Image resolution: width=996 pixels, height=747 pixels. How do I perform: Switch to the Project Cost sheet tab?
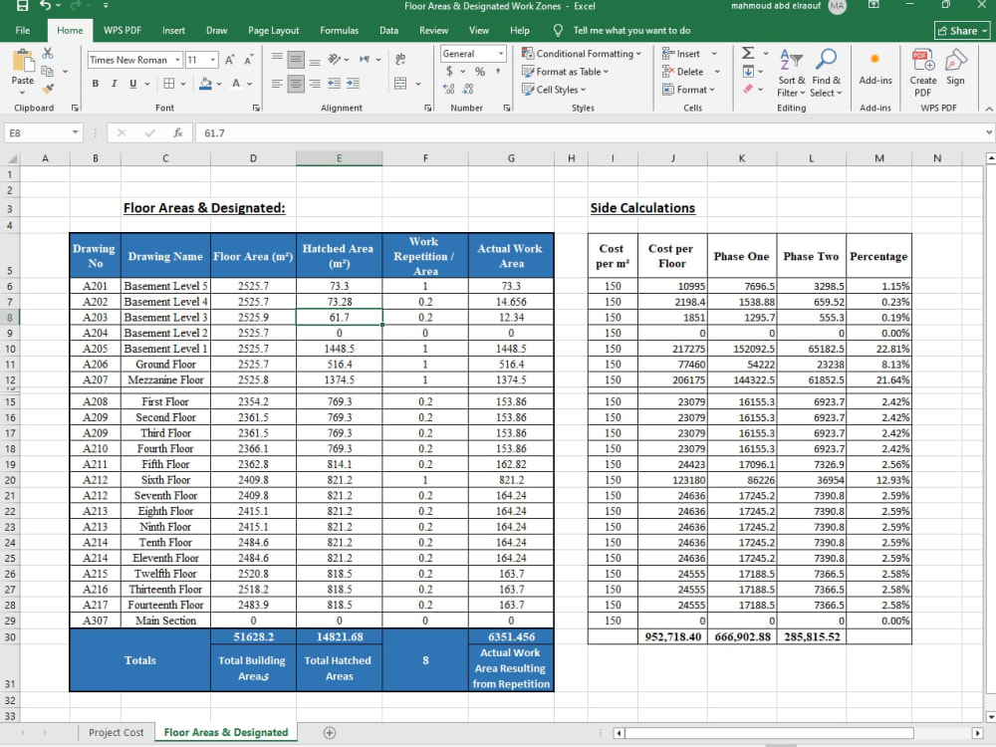(x=117, y=732)
